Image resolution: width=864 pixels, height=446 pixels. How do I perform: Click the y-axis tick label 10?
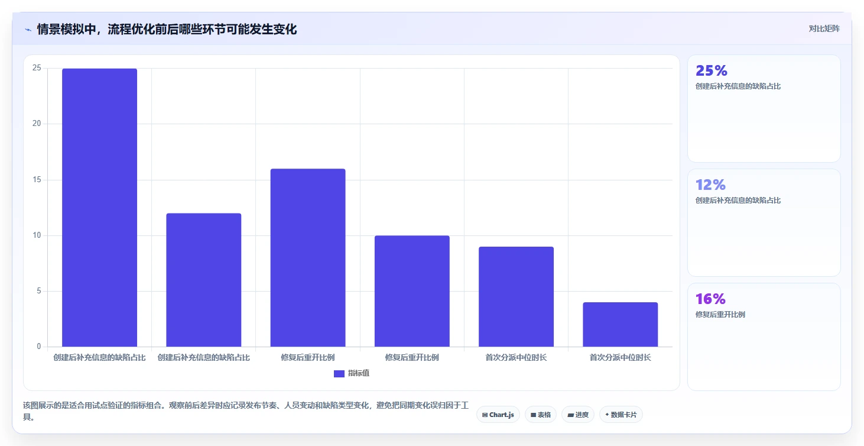coord(37,235)
